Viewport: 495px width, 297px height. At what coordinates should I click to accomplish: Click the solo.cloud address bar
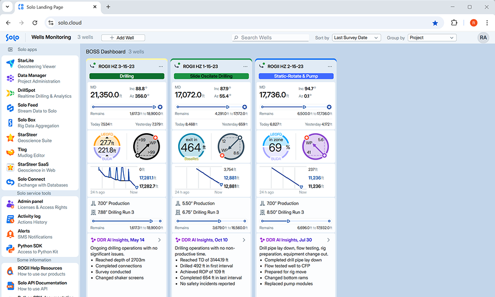[x=244, y=23]
